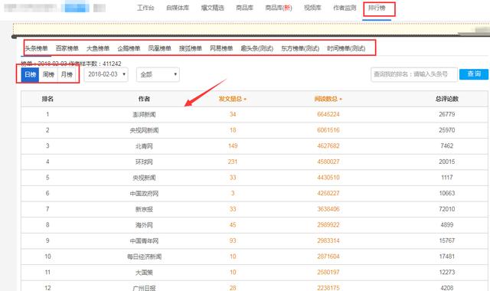Open 作者监测 in the top navigation
Image resolution: width=490 pixels, height=291 pixels.
coord(345,8)
